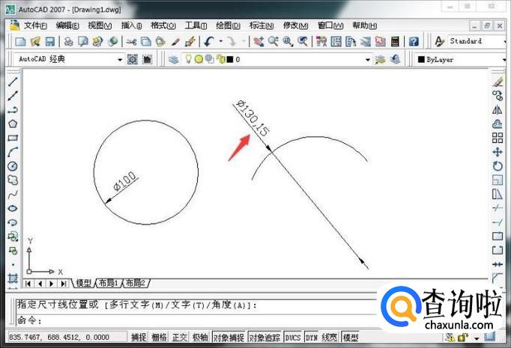Screen dimensions: 511x348
Task: Click the Help question mark icon
Action: point(414,42)
